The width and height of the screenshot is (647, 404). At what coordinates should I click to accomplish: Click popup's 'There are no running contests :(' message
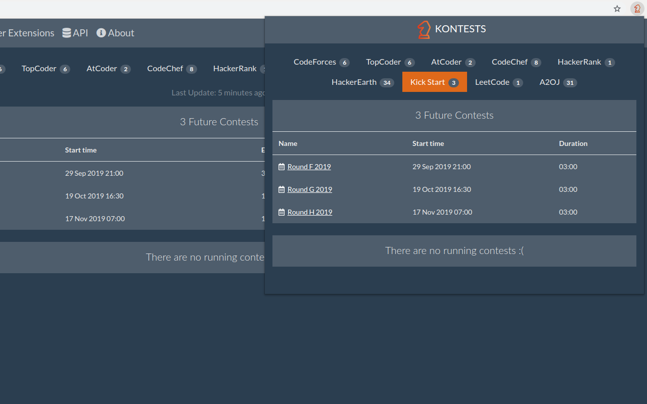pos(454,250)
